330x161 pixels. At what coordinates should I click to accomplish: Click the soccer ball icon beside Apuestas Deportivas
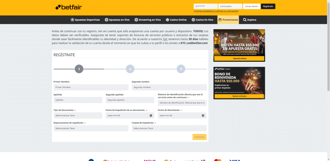(x=73, y=20)
